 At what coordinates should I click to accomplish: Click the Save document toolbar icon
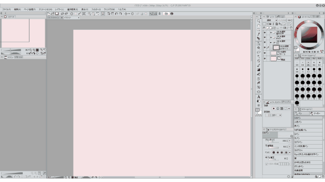(x=57, y=14)
